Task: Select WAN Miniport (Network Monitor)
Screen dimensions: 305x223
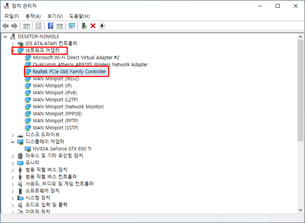Action: tap(68, 107)
